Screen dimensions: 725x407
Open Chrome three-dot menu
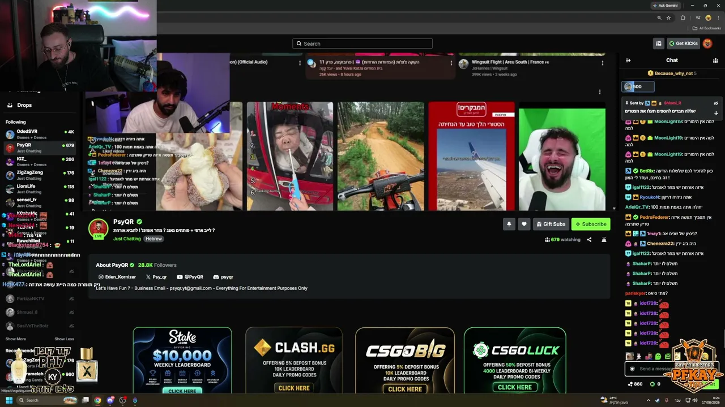(718, 18)
